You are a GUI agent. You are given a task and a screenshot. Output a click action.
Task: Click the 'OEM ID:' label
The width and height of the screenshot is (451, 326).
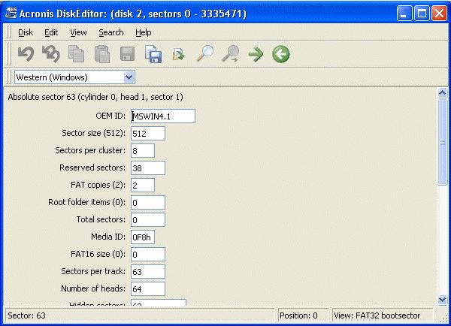coord(110,116)
